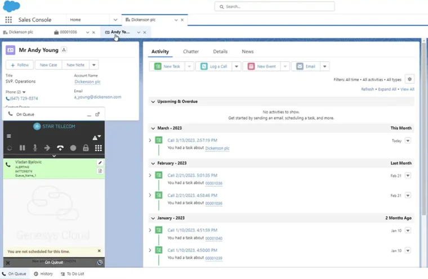Viewport: 428px width, 279px height.
Task: Open To Do List utility item
Action: click(x=72, y=273)
